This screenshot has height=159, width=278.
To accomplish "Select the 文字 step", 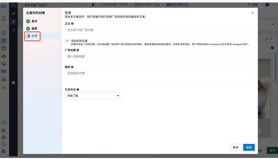I will coord(34,36).
